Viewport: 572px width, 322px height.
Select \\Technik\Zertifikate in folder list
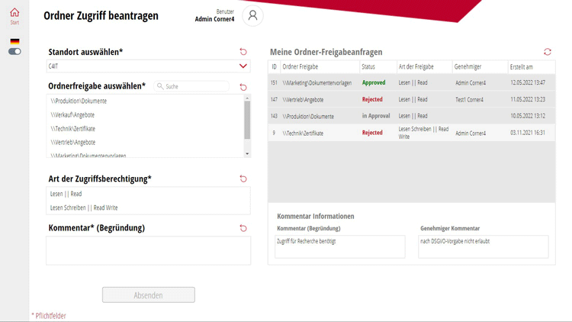(x=145, y=128)
